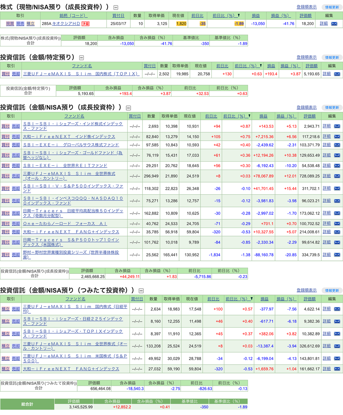This screenshot has height=415, width=343.
Task: Open 詳細 for キオクシアHD
Action: click(324, 24)
